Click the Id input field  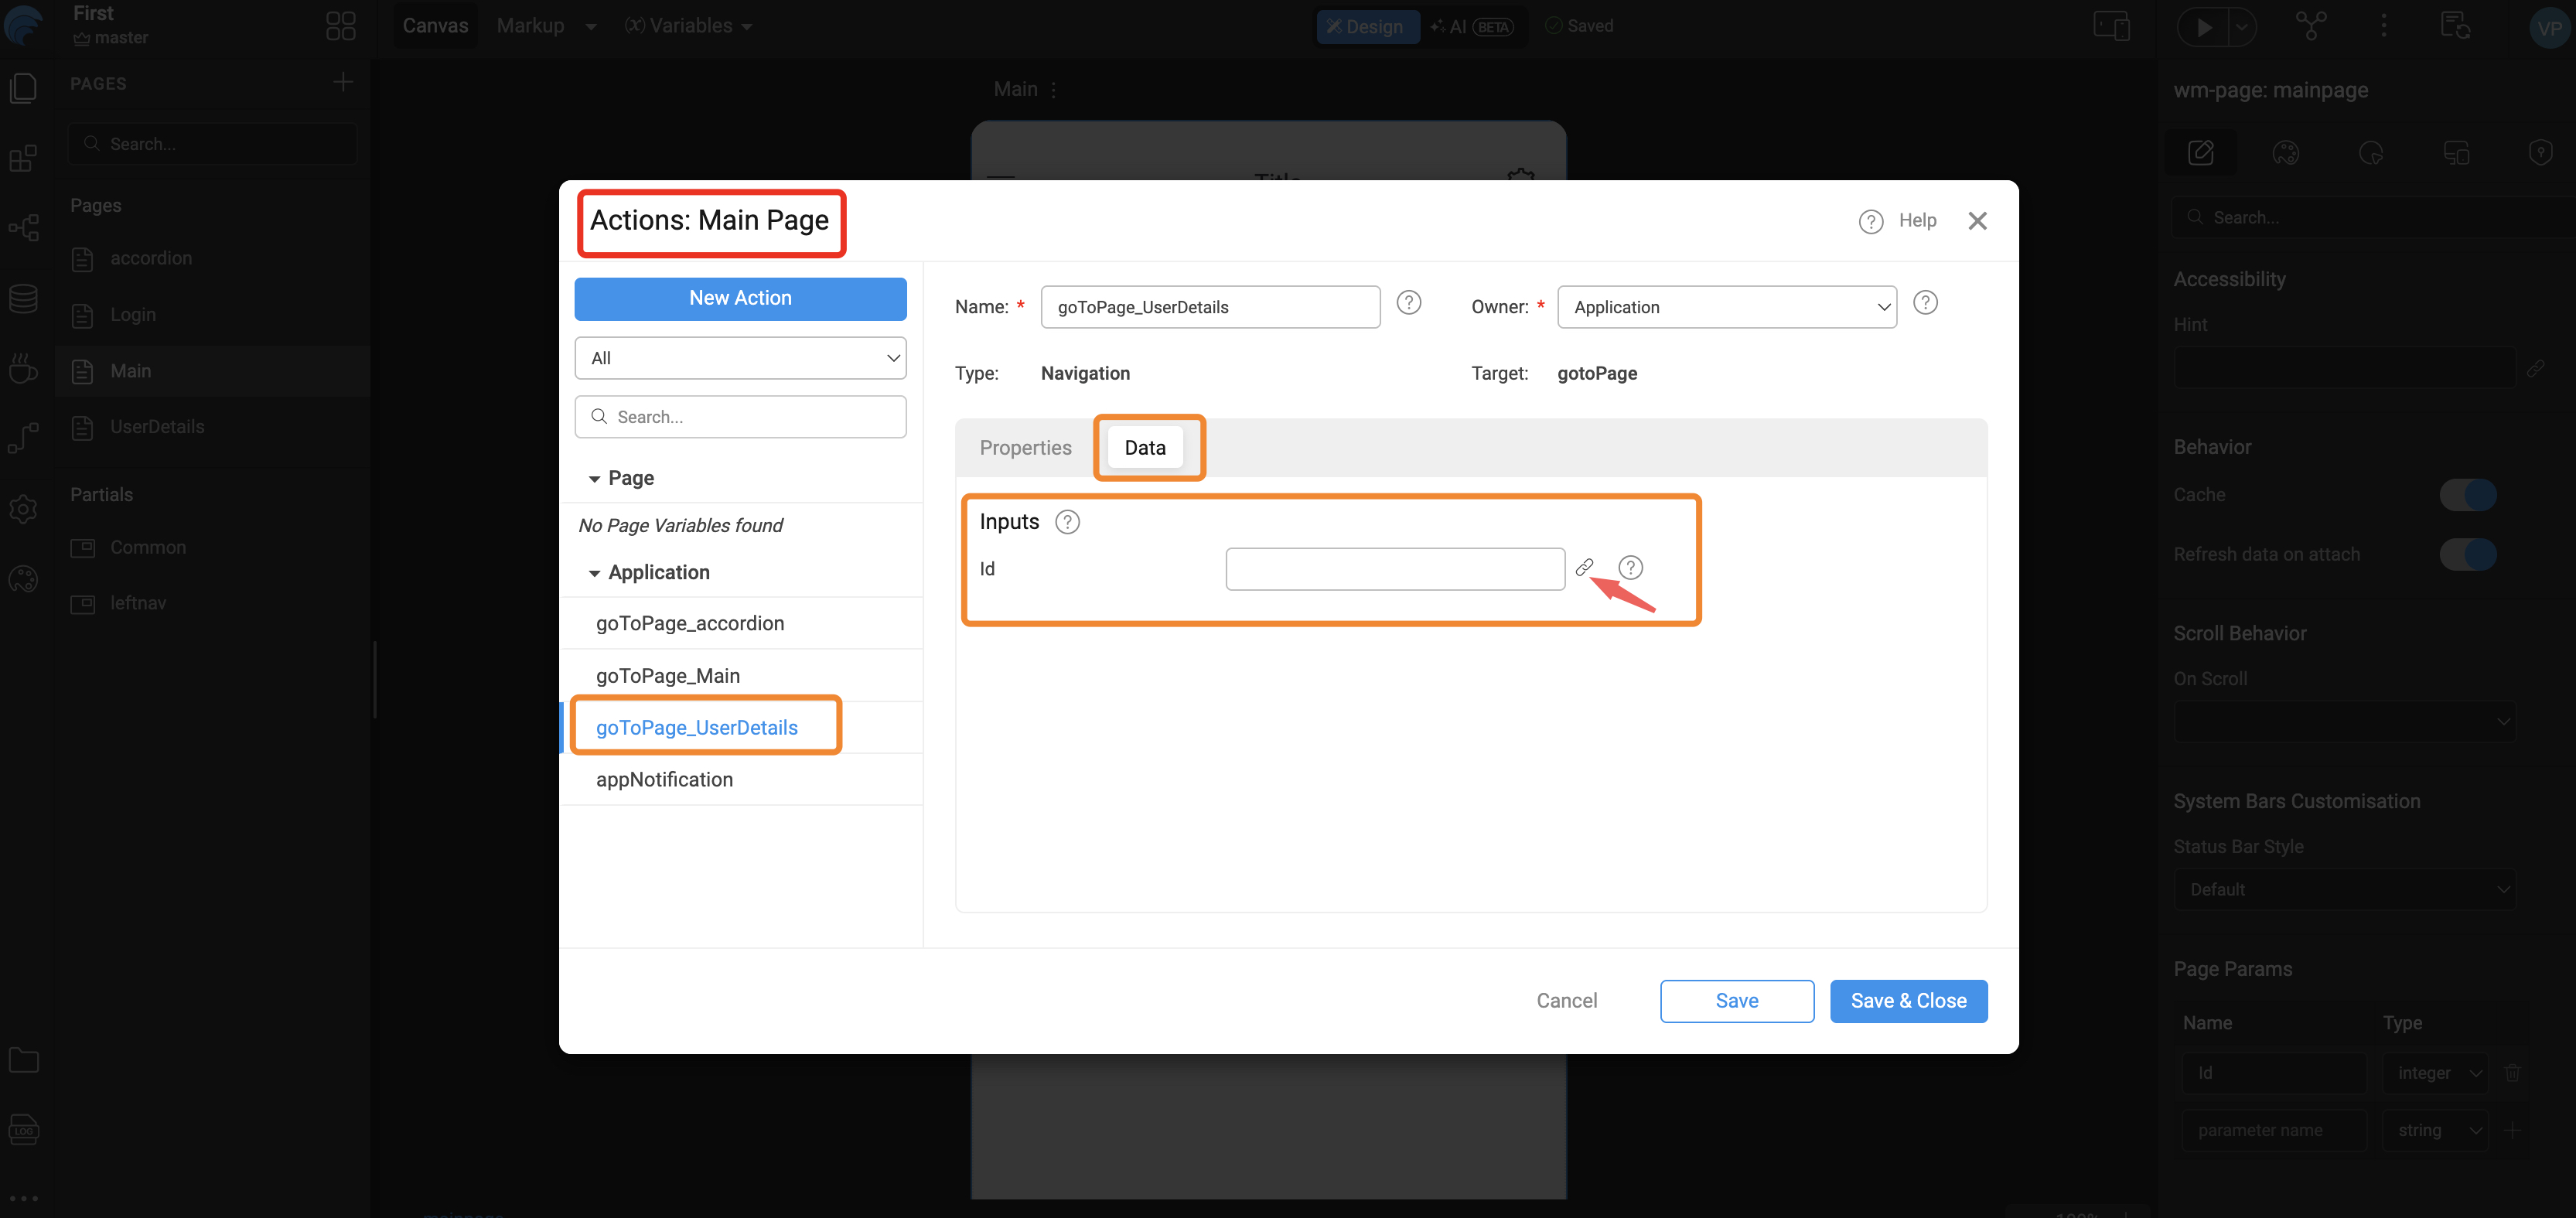click(x=1394, y=569)
